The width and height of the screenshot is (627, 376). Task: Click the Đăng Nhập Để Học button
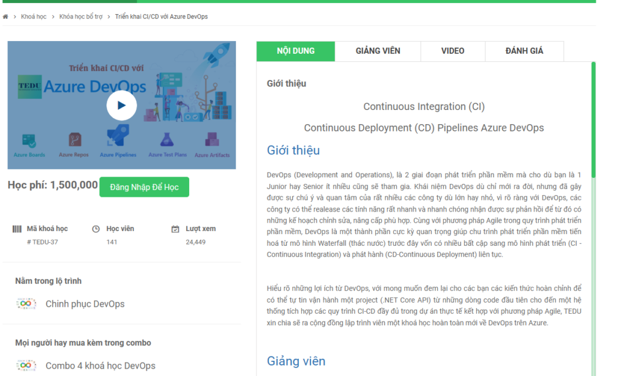(144, 187)
